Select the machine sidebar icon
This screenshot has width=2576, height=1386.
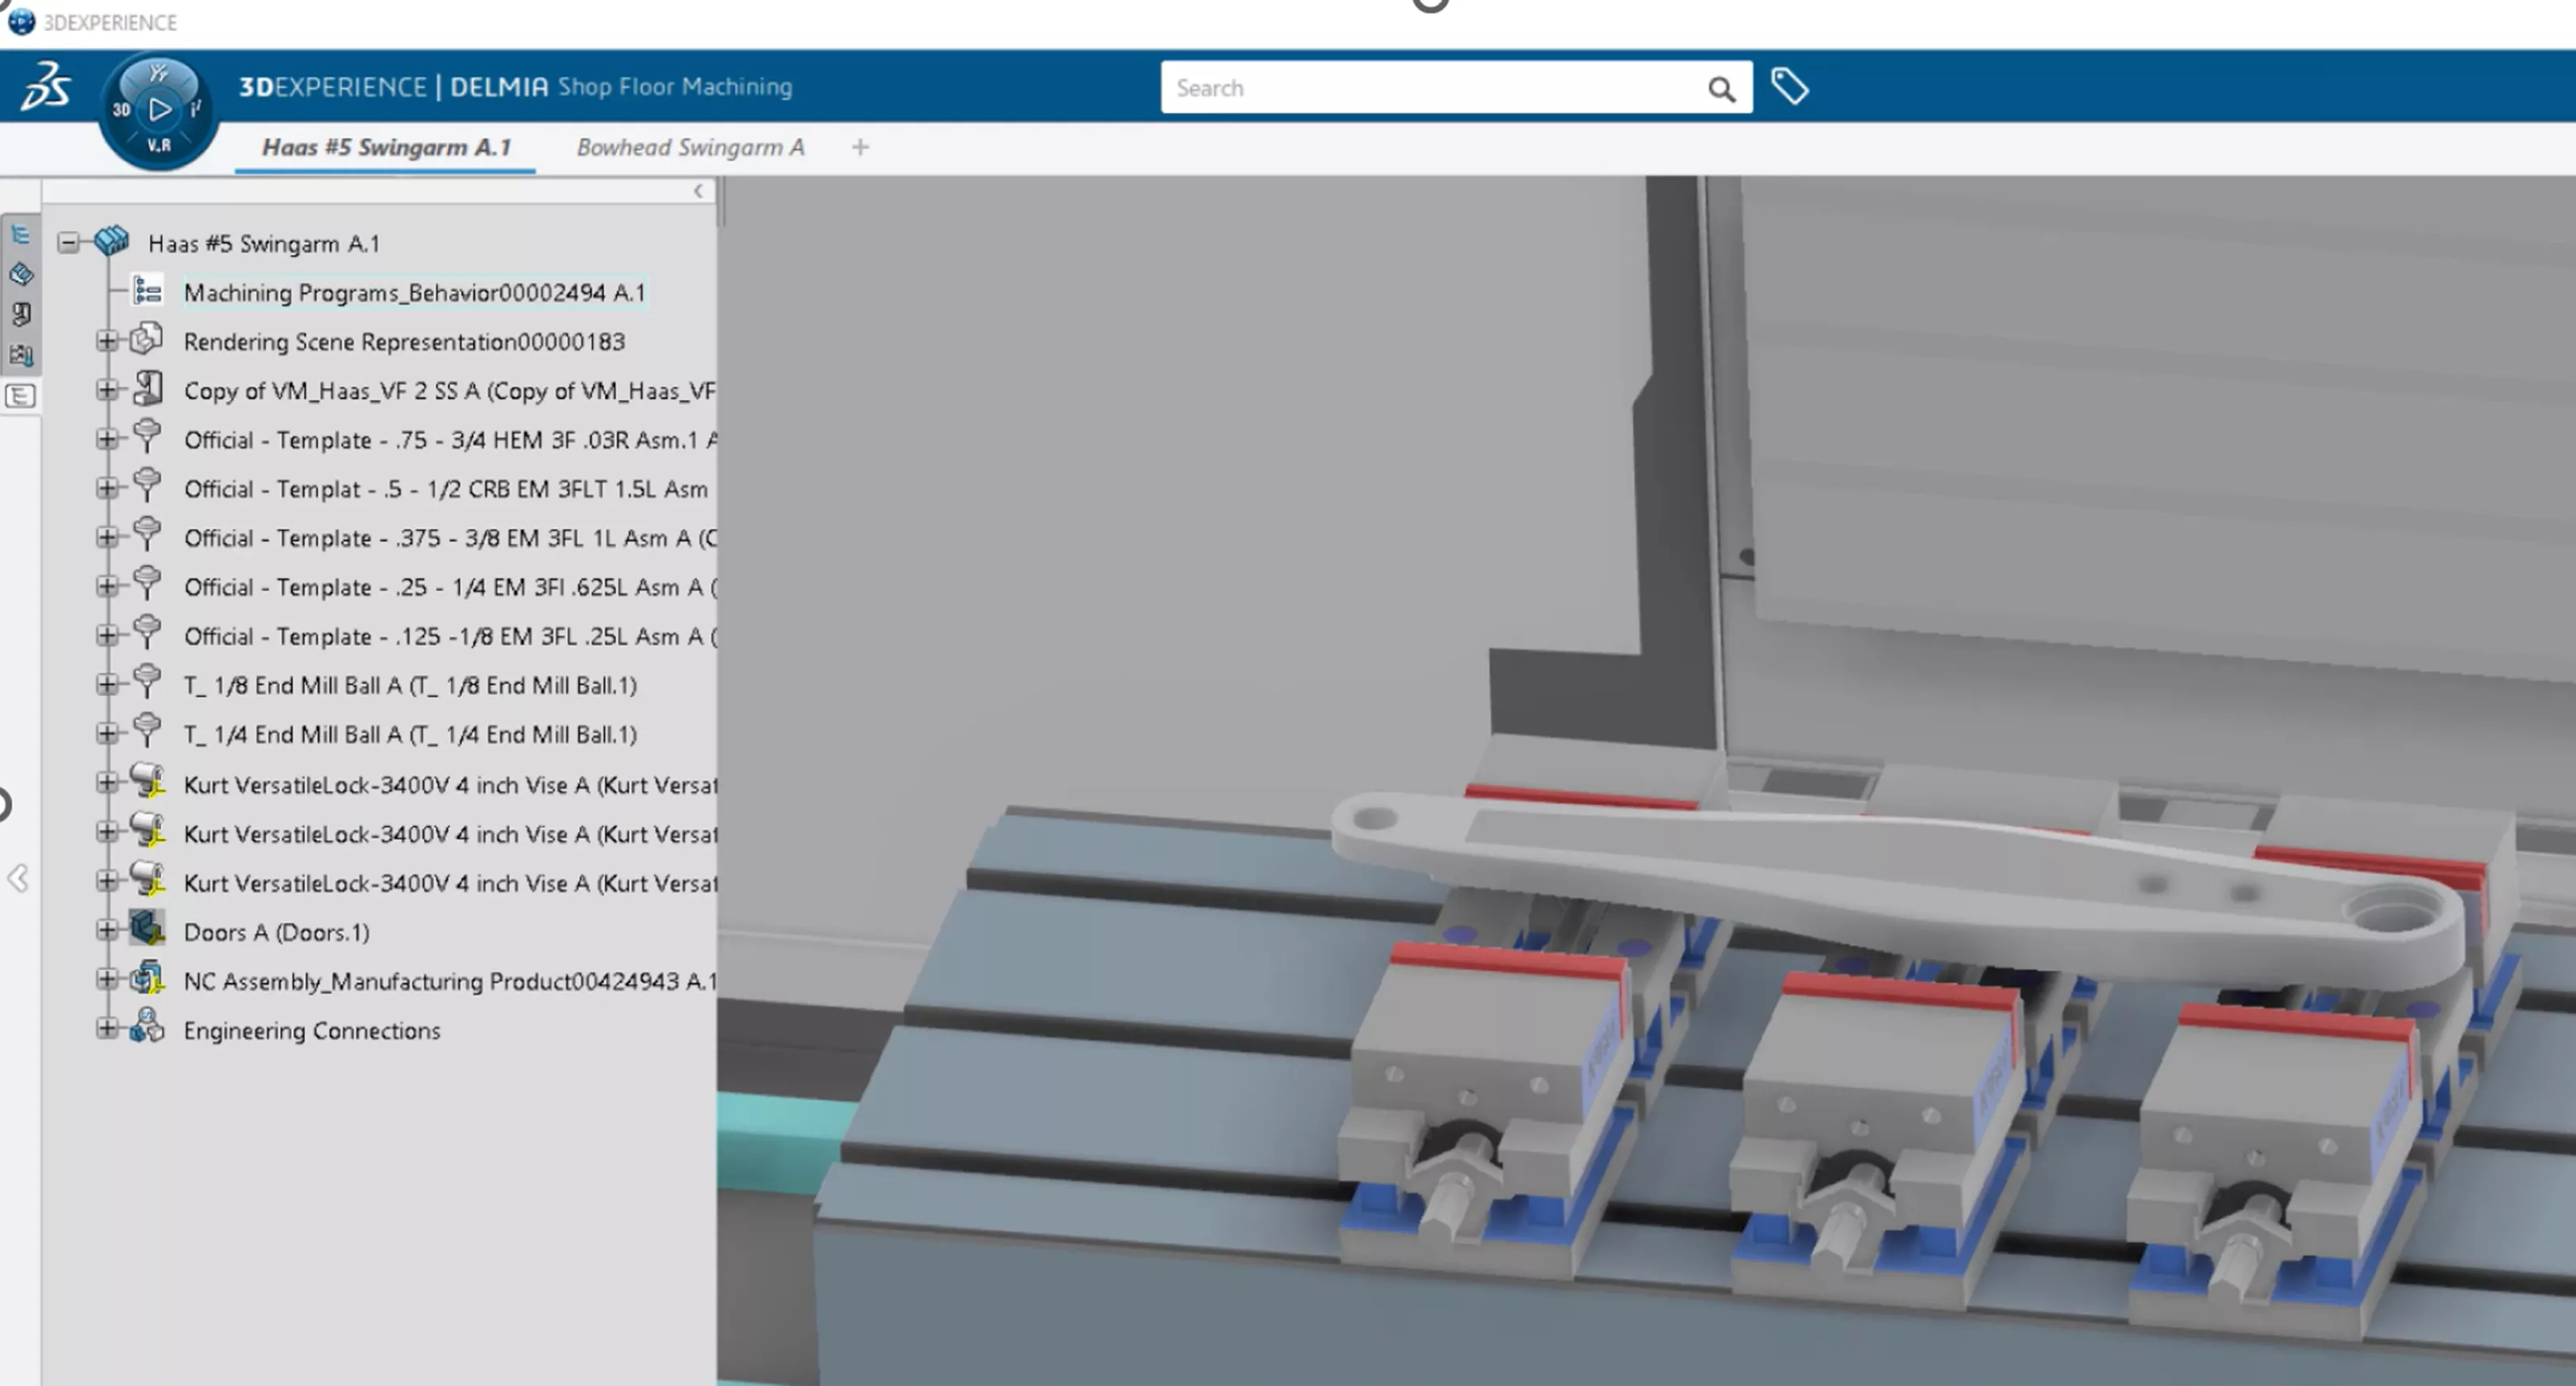coord(21,314)
